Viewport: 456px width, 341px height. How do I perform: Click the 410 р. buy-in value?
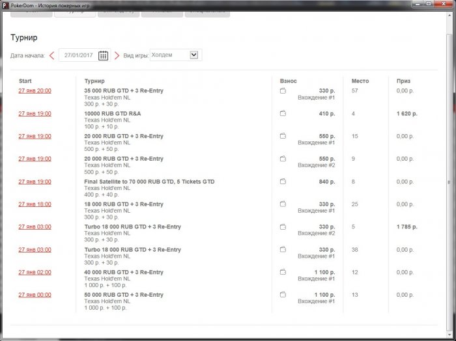(x=327, y=114)
